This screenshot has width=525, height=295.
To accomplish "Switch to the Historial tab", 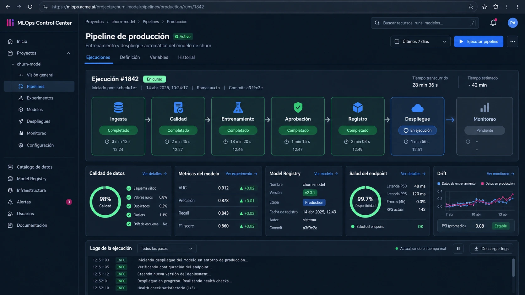I will [x=187, y=57].
